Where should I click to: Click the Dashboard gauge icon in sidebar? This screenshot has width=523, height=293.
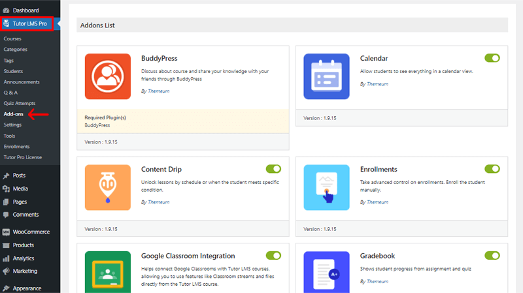coord(6,10)
